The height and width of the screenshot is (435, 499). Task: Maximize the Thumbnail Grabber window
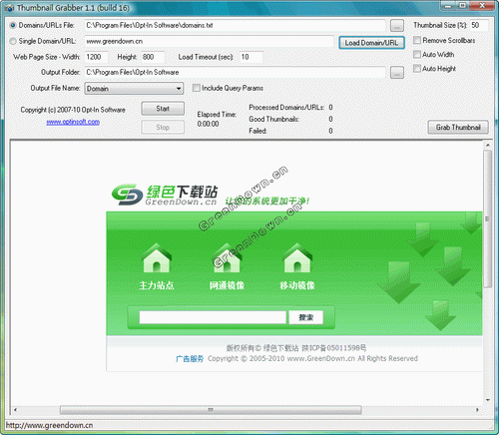(463, 5)
